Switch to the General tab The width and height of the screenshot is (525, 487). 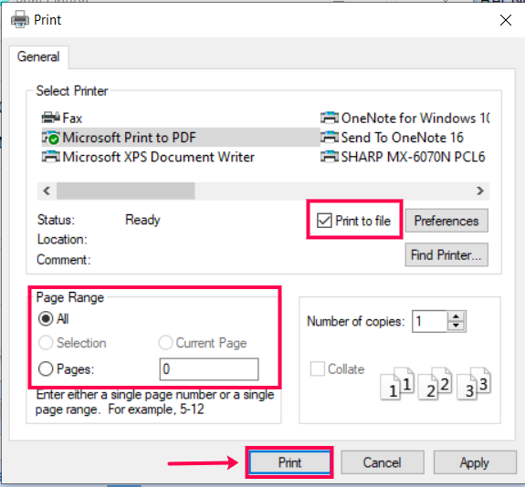click(x=38, y=57)
